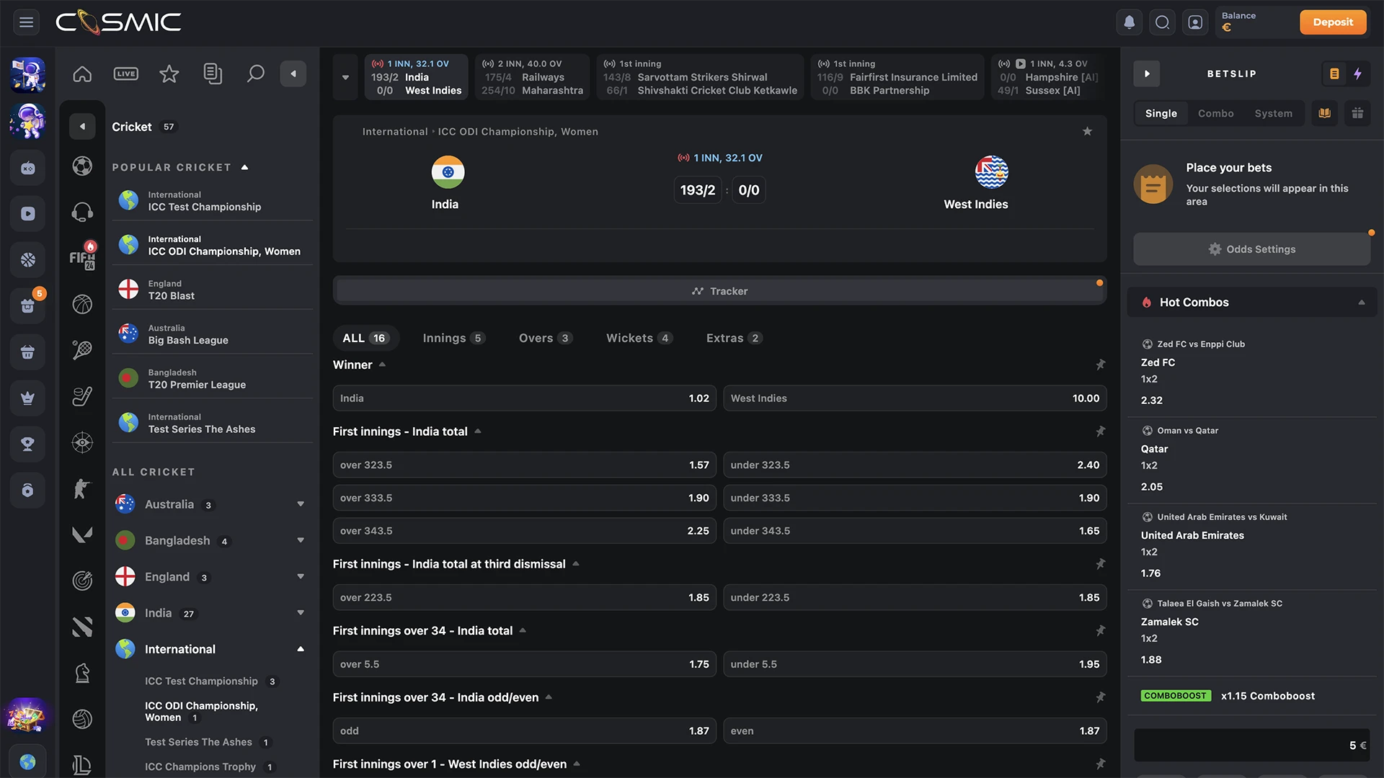
Task: Collapse Popular Cricket section
Action: coord(245,167)
